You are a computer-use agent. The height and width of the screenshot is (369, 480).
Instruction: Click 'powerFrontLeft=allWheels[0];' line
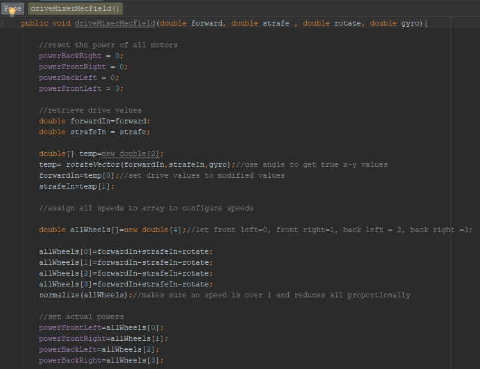click(102, 327)
